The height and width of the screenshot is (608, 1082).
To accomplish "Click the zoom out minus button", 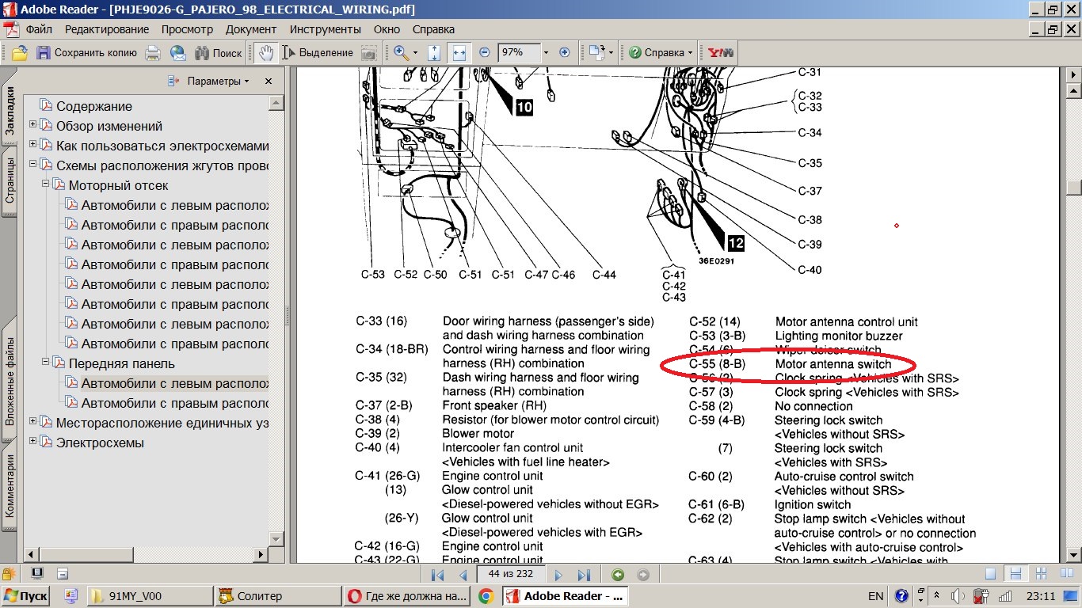I will [485, 53].
